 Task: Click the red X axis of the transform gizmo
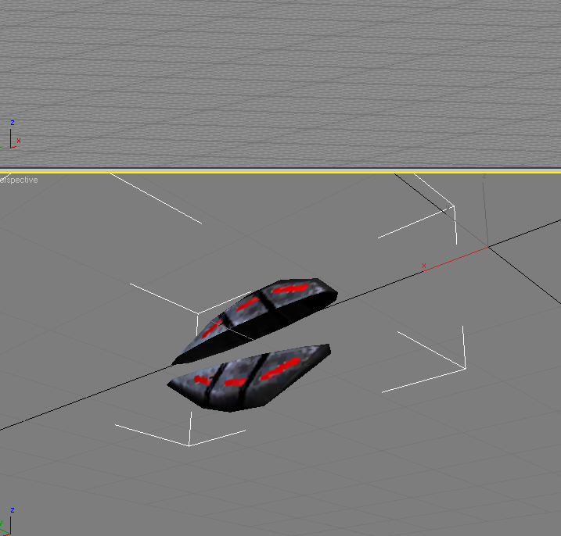(x=455, y=259)
